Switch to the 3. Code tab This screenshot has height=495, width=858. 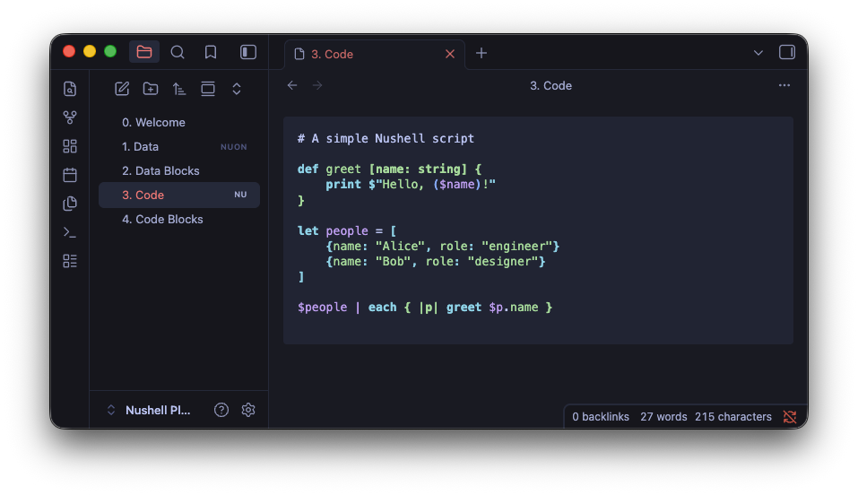(375, 54)
